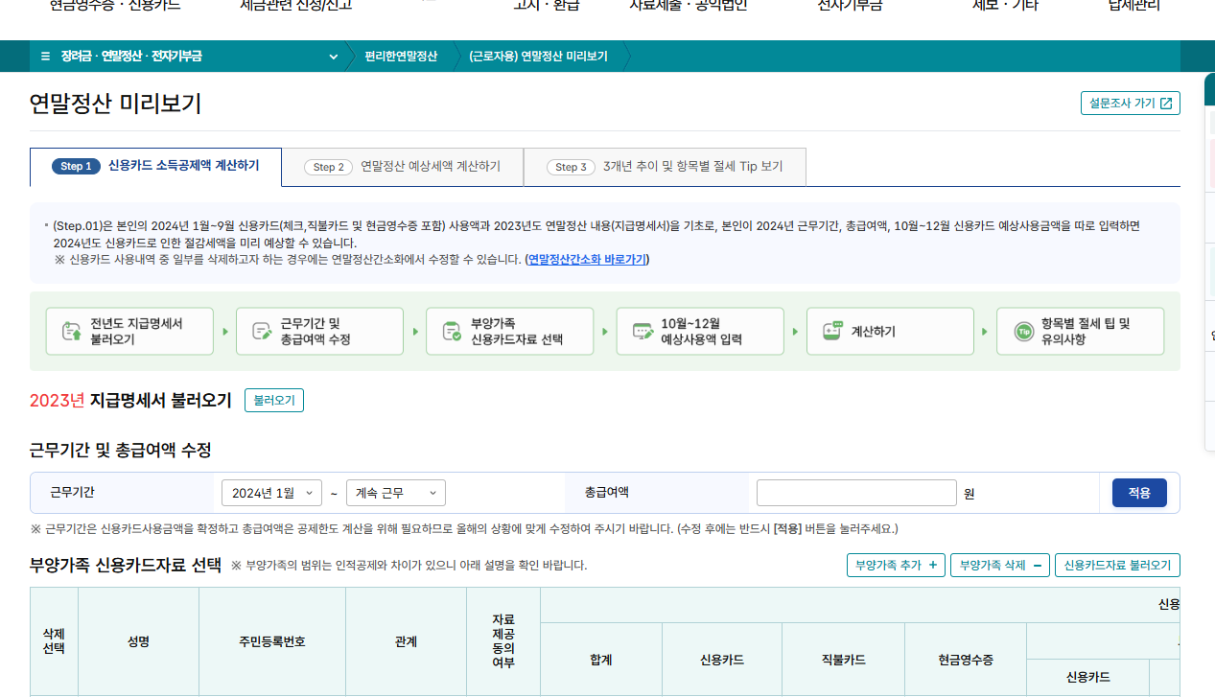Image resolution: width=1215 pixels, height=697 pixels.
Task: Expand the breadcrumb menu chevron next to 장려금·연말정산·전자기부금
Action: pos(334,57)
